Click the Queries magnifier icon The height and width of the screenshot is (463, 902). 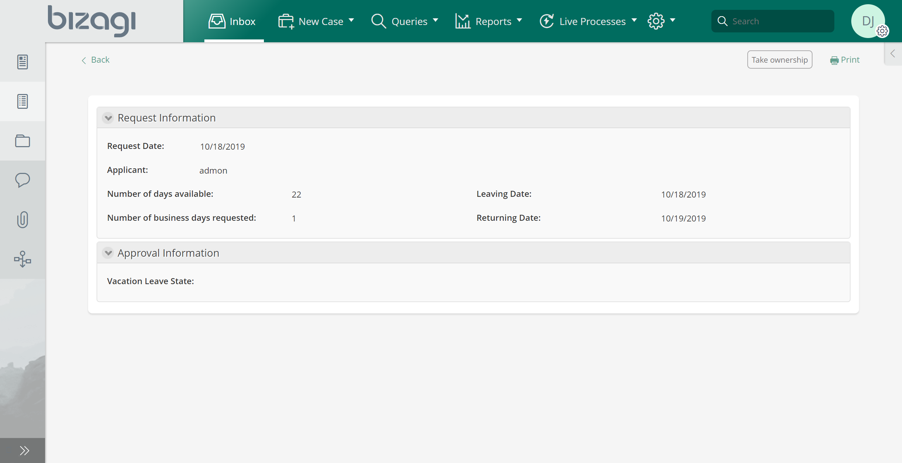tap(379, 21)
